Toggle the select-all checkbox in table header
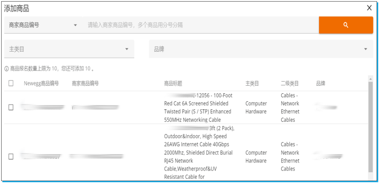 [x=11, y=83]
